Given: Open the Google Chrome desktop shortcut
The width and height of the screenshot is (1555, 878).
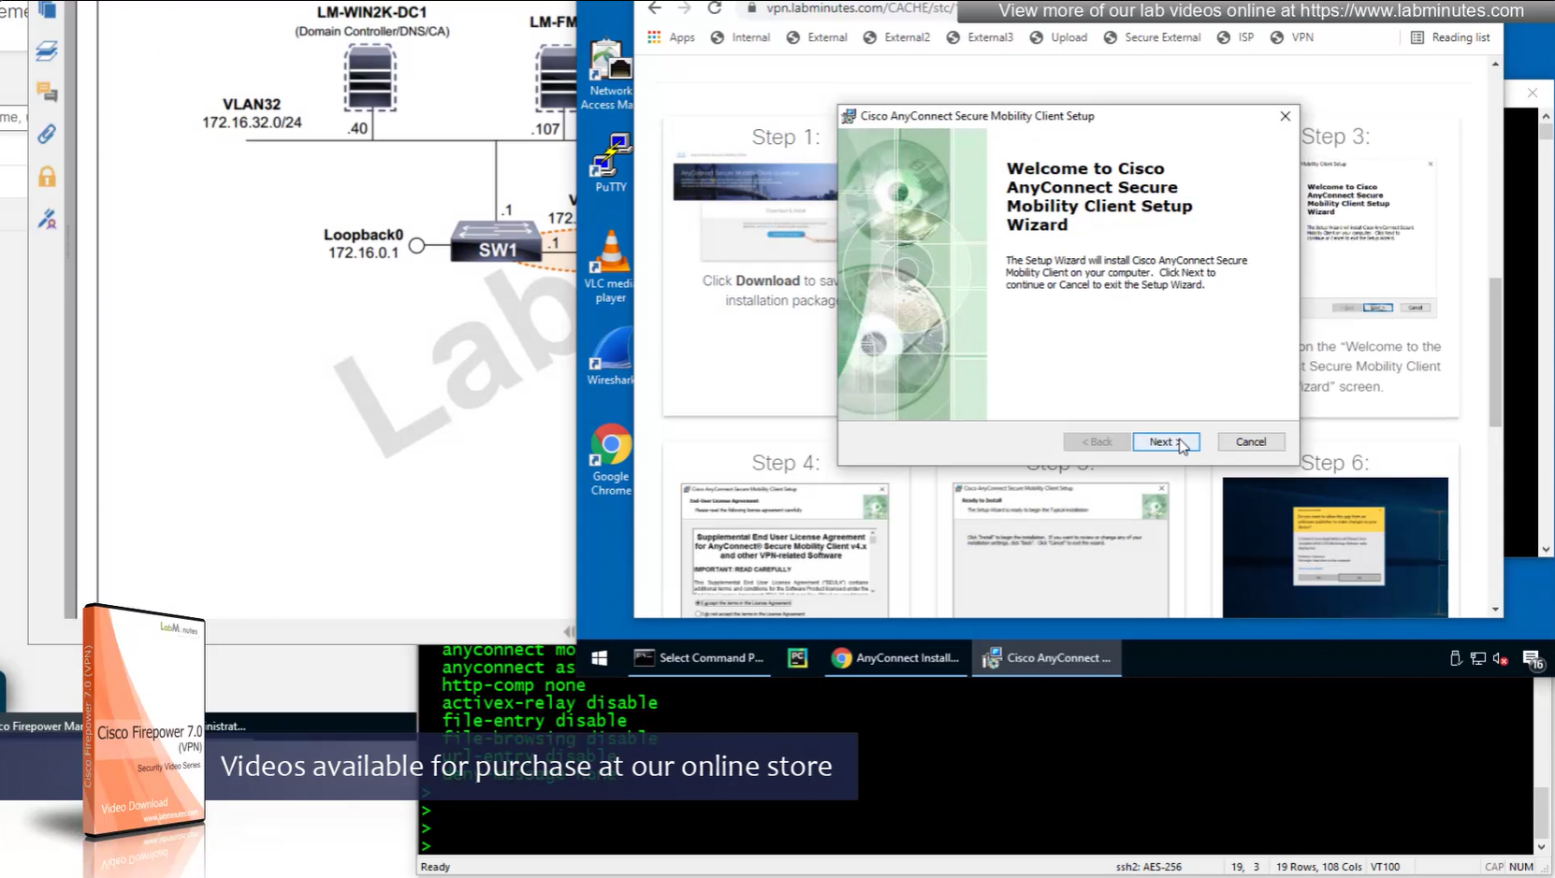Looking at the screenshot, I should [x=610, y=458].
